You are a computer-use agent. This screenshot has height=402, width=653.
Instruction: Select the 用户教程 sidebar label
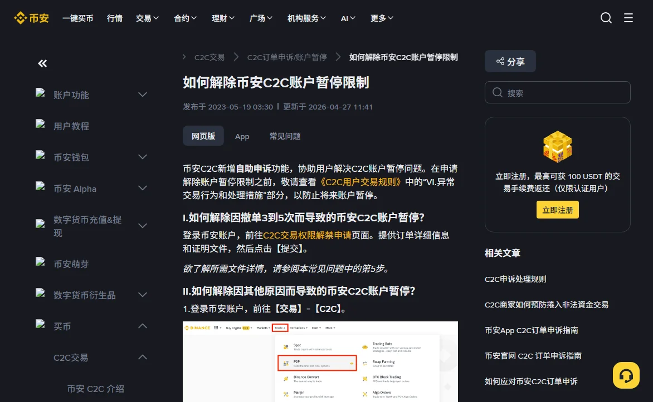coord(71,126)
